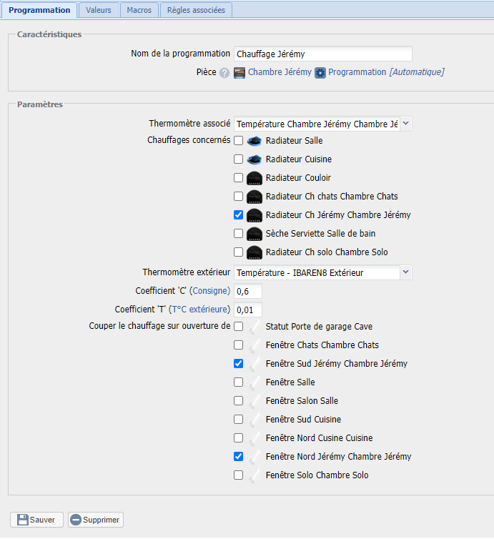Tick Statut Porte de garage Cave checkbox

pyautogui.click(x=238, y=326)
